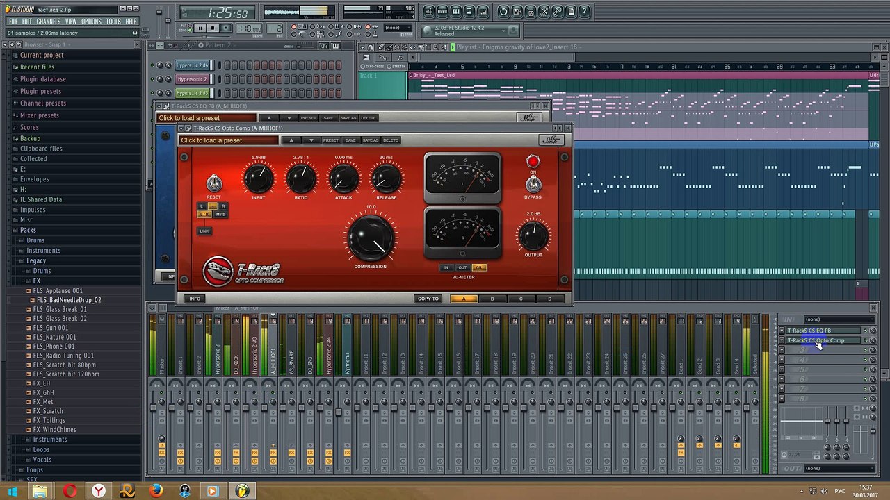This screenshot has height=500, width=890.
Task: Expand the Drums folder under Packs
Action: click(35, 240)
